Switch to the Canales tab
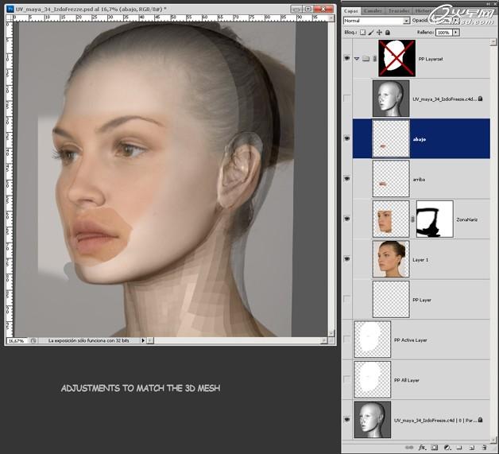 tap(373, 10)
